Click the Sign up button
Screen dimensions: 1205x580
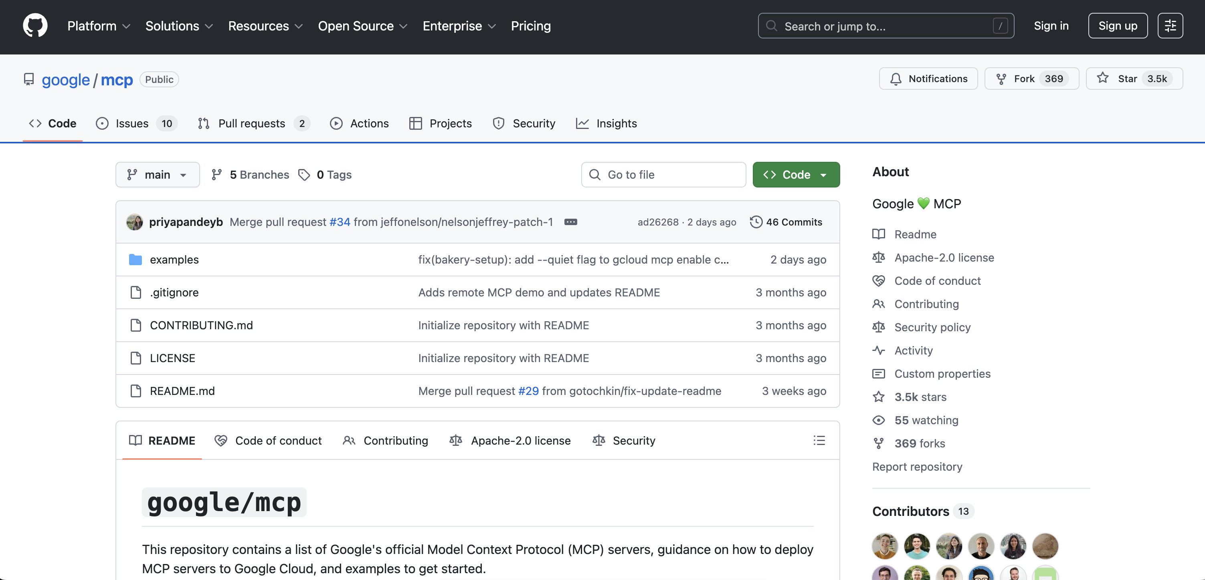pyautogui.click(x=1118, y=26)
